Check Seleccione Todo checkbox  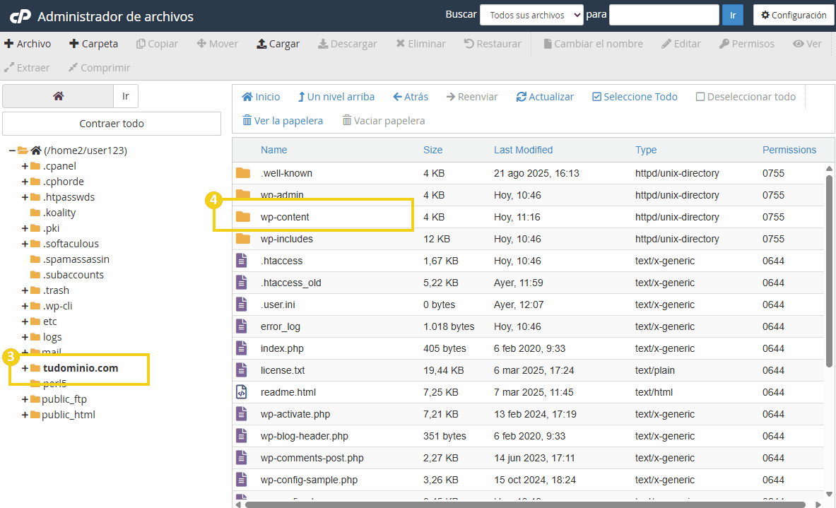point(596,97)
